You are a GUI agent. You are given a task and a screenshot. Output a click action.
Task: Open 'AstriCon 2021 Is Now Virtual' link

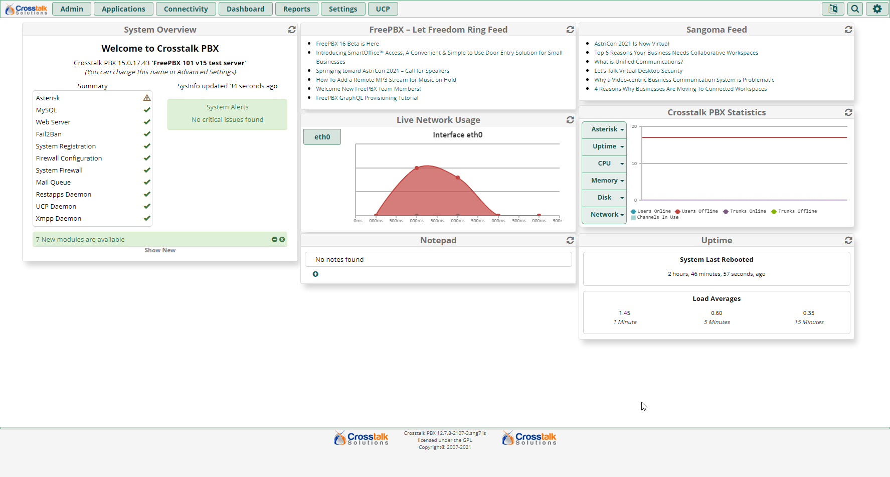pyautogui.click(x=632, y=44)
